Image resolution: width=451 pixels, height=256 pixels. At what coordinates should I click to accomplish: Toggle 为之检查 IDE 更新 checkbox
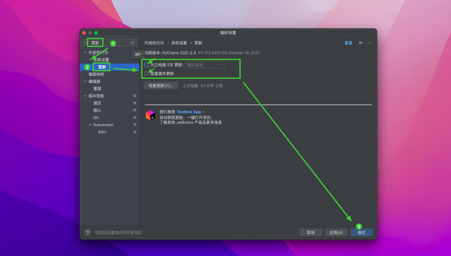[x=147, y=65]
